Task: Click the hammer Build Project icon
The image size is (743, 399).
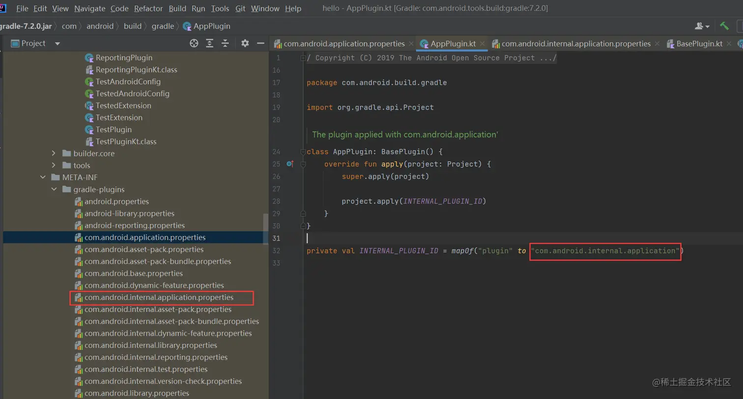Action: [724, 26]
